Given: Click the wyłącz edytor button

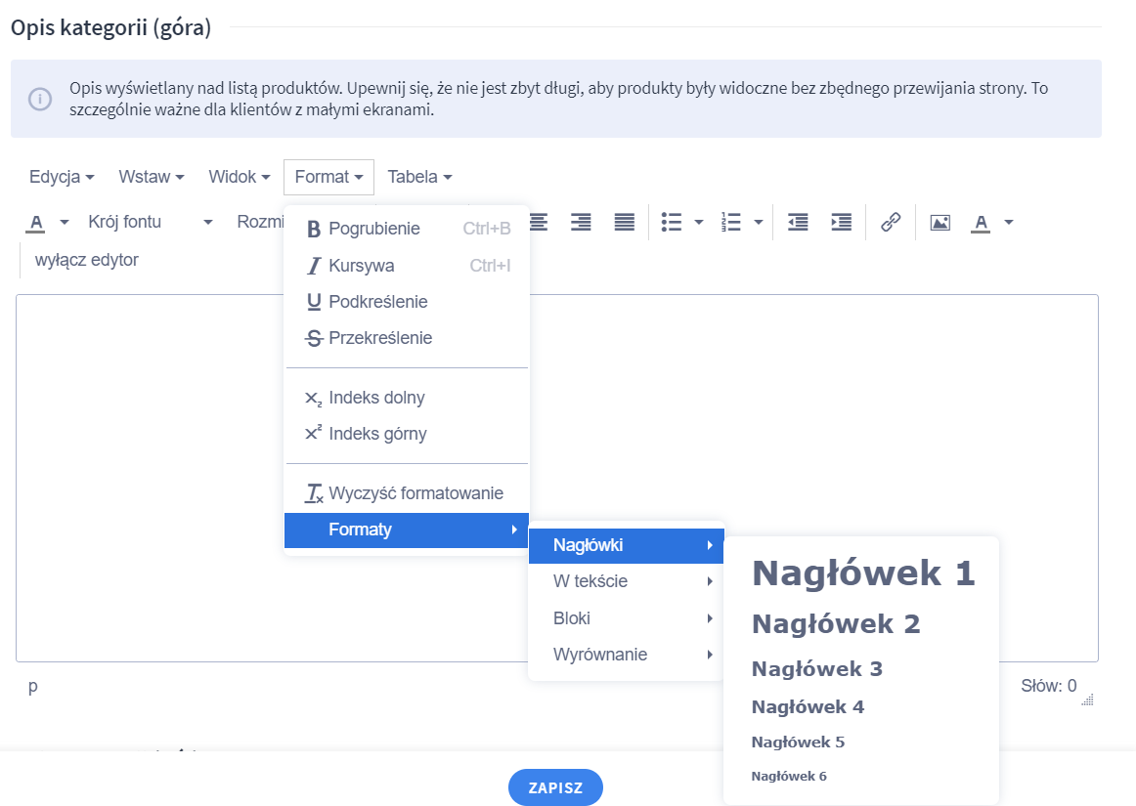Looking at the screenshot, I should [x=86, y=260].
